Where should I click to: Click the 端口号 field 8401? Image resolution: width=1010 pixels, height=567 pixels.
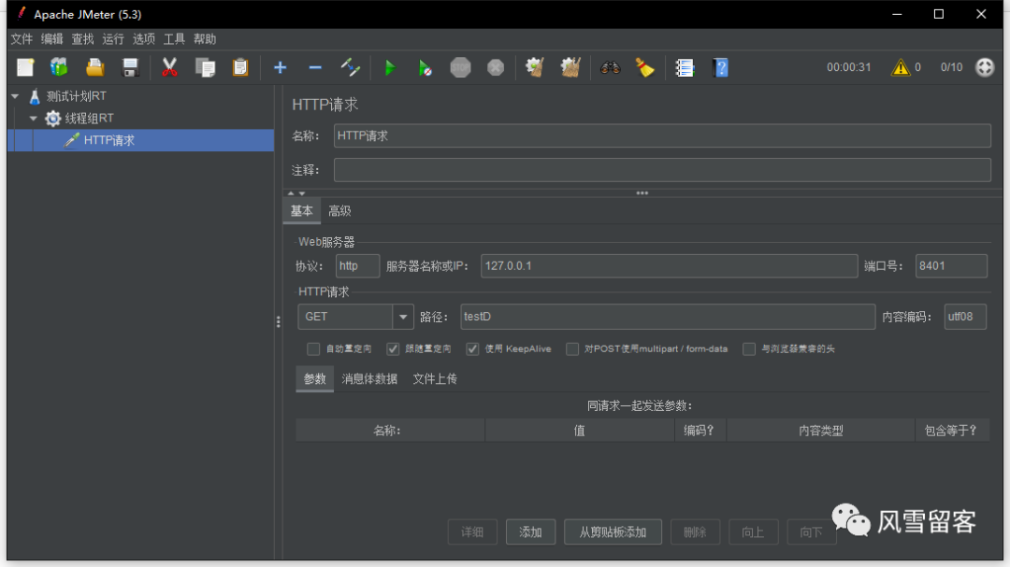tap(951, 266)
